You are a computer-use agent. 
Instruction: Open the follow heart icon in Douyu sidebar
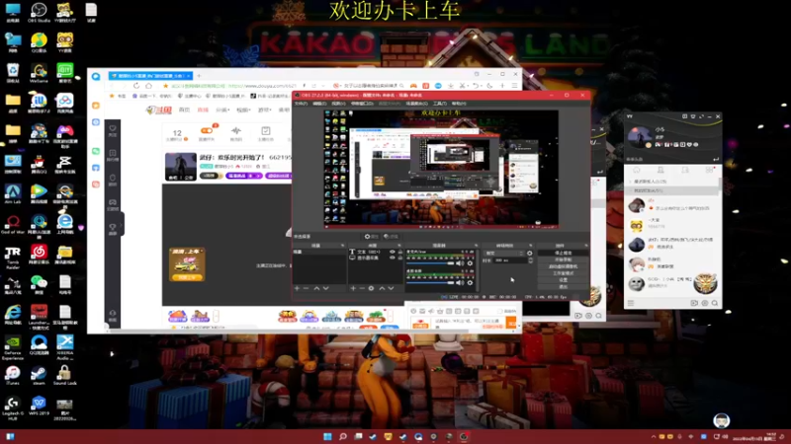tap(113, 128)
